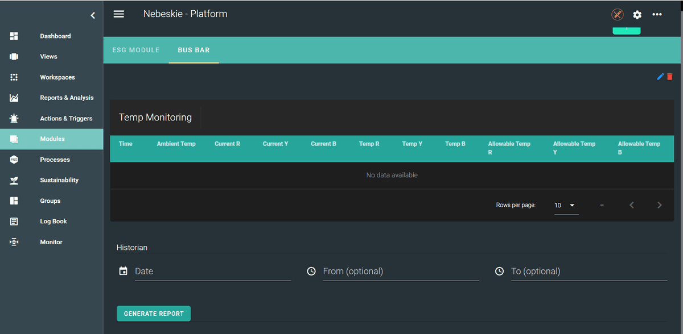This screenshot has height=334, width=683.
Task: Delete the module using the red trash icon
Action: (x=669, y=76)
